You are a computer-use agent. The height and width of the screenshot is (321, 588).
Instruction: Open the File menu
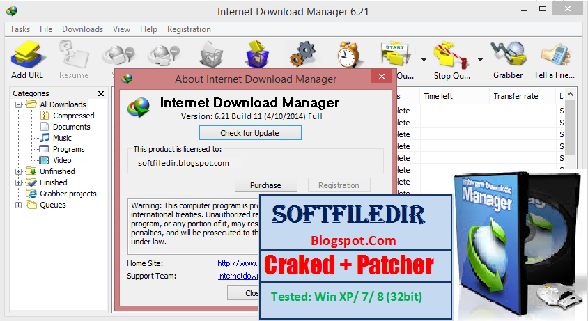[46, 29]
